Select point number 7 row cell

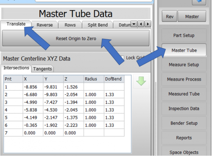(13, 133)
